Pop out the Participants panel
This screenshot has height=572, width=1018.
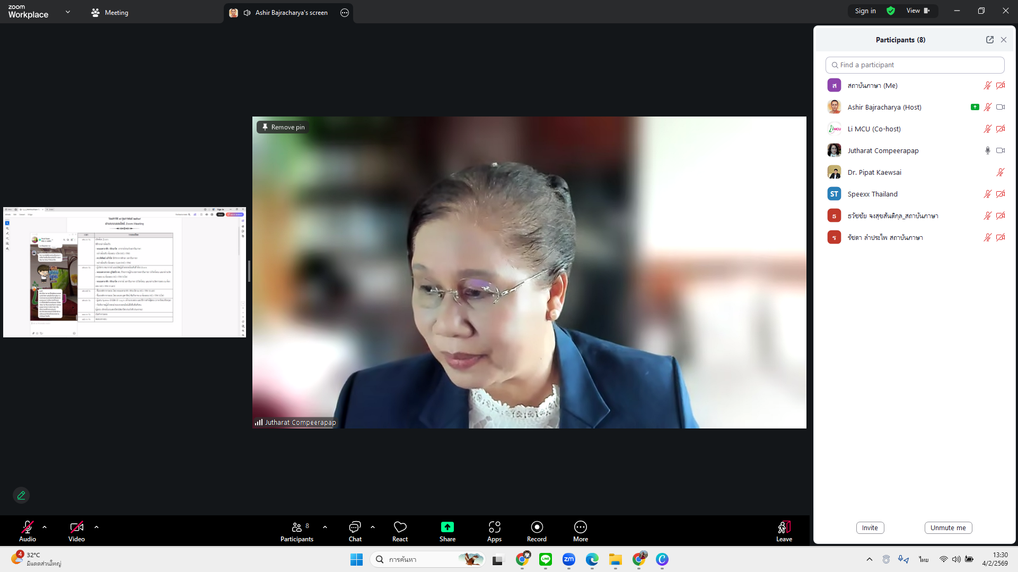click(989, 40)
